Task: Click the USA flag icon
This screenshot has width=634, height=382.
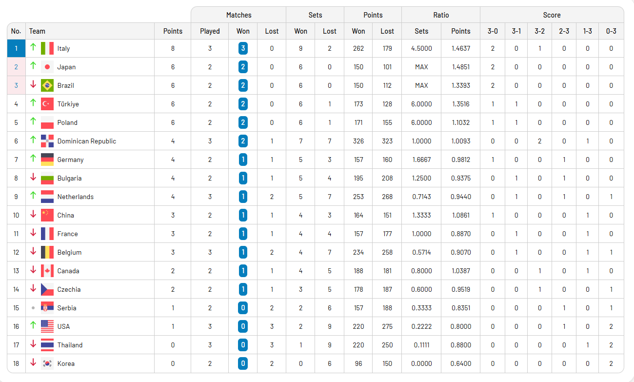Action: pos(47,326)
